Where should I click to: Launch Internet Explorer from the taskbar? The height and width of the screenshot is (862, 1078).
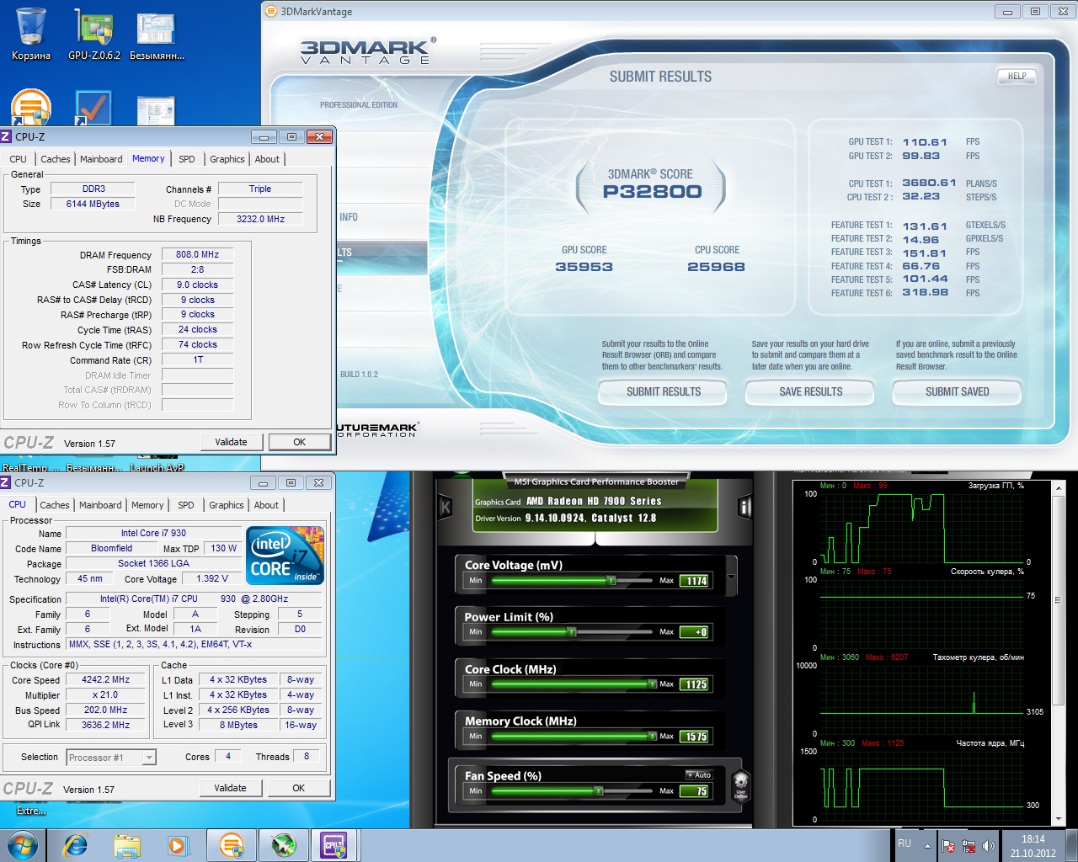[x=75, y=844]
